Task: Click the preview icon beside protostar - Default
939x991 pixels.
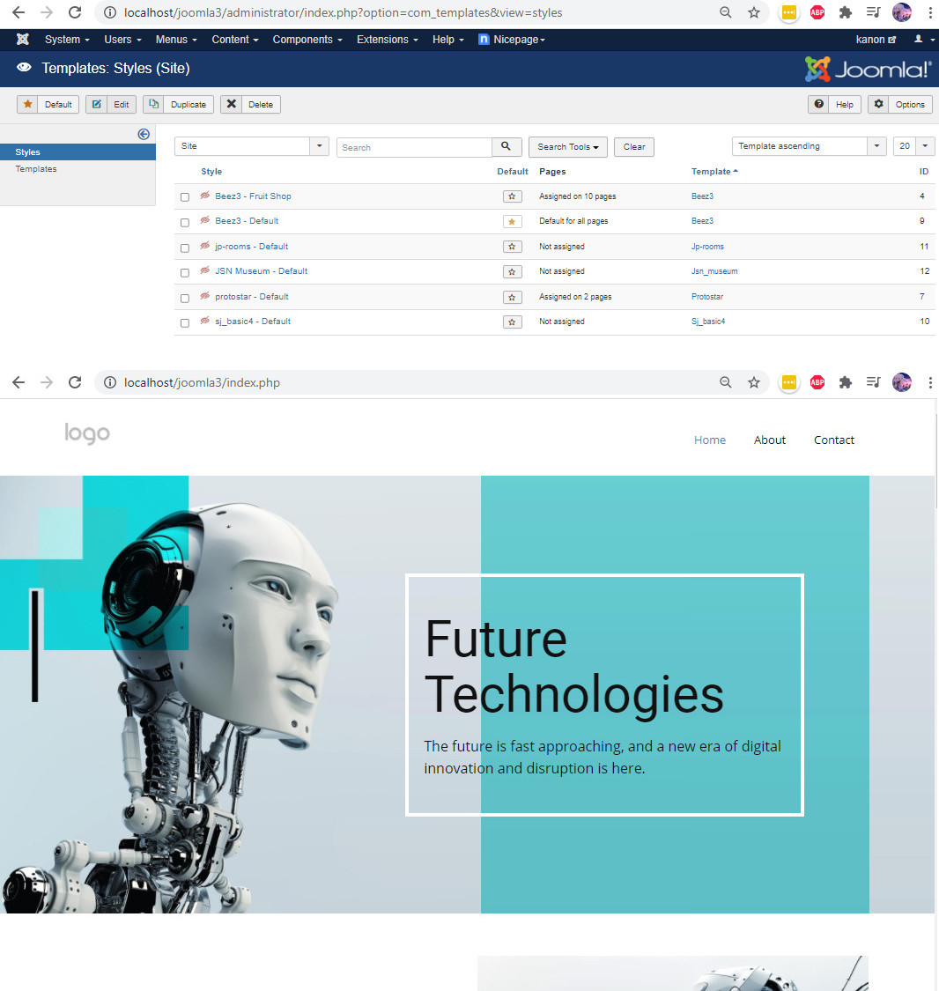Action: [205, 297]
